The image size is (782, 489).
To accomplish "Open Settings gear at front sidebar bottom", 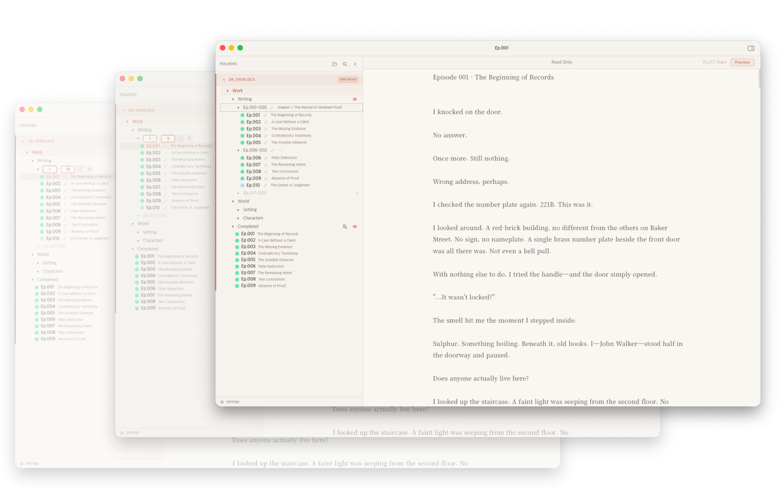I will coord(222,402).
